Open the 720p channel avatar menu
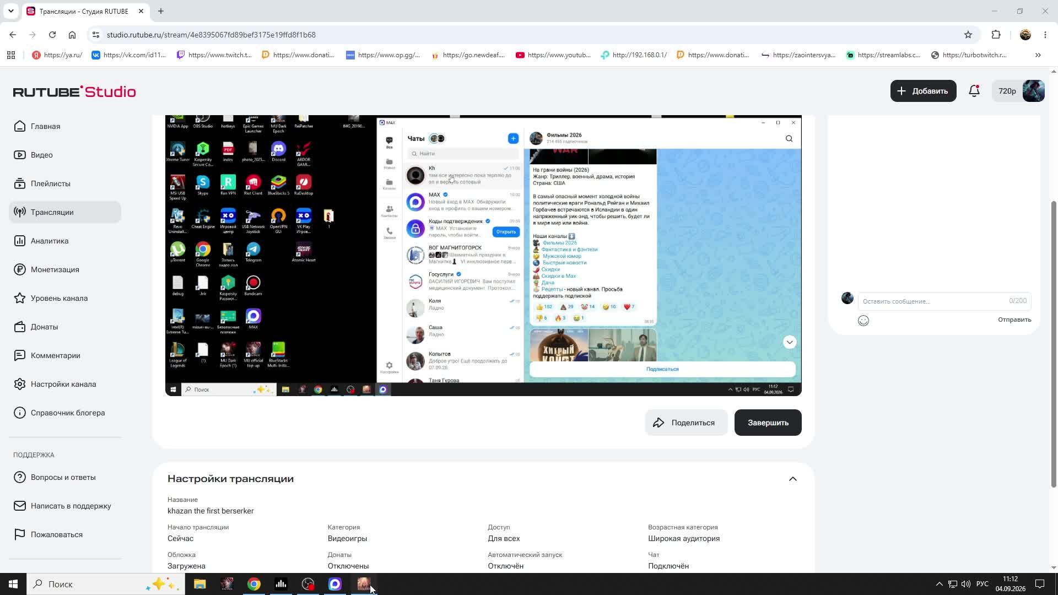 1018,91
